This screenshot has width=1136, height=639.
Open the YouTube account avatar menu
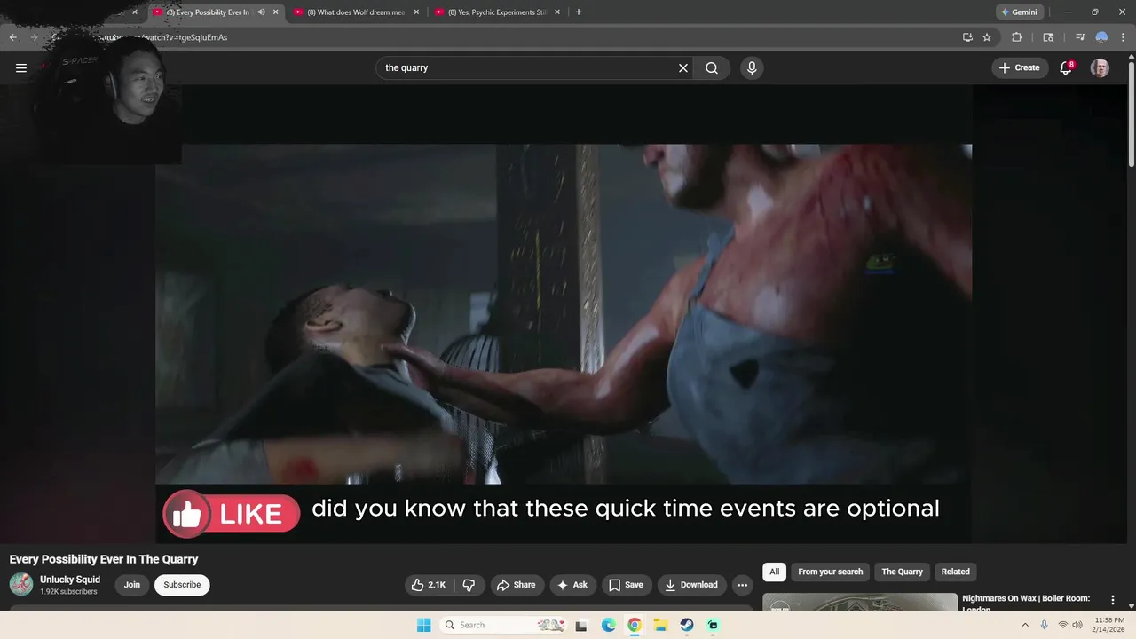tap(1100, 67)
